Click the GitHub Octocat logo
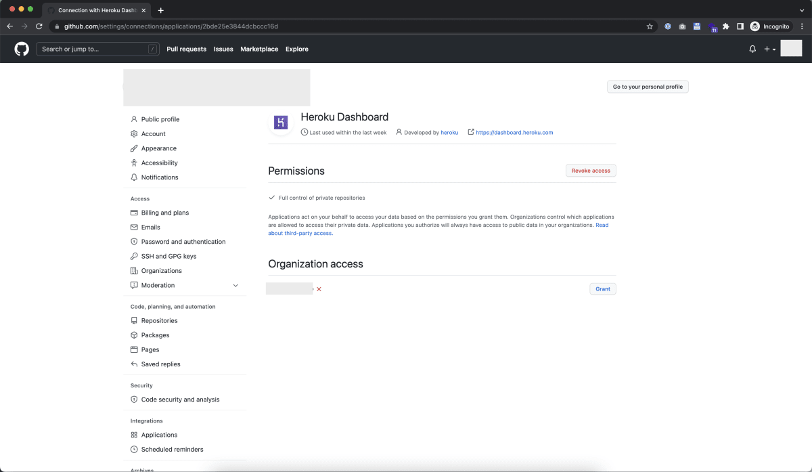This screenshot has height=472, width=812. point(22,49)
